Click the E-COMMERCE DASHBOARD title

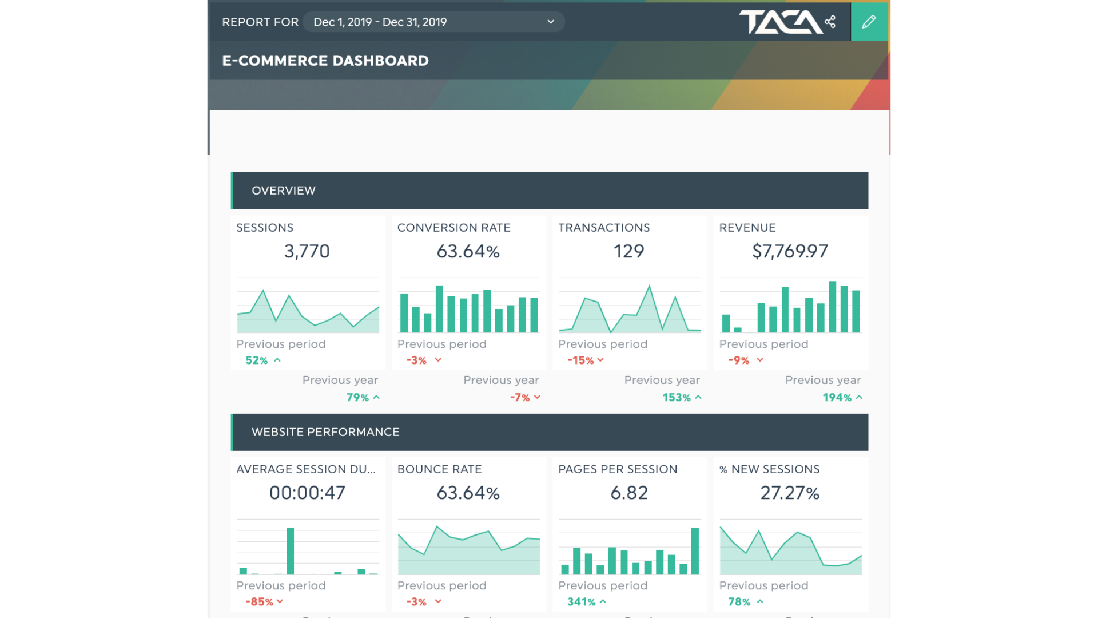coord(325,61)
